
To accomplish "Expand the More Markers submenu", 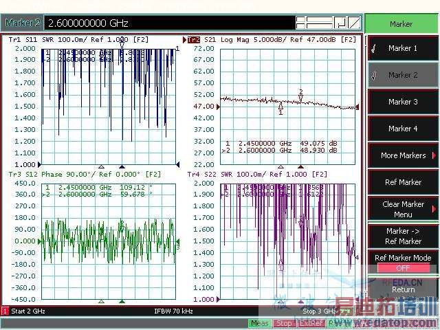I will click(402, 155).
